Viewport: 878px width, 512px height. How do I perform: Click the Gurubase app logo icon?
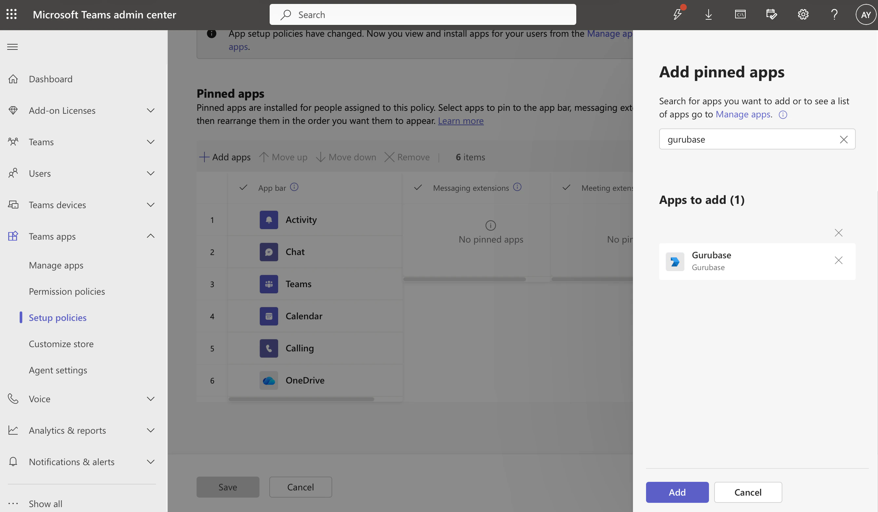675,261
